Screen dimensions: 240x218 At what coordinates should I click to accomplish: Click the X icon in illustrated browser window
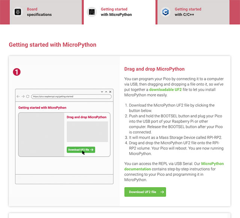click(x=110, y=92)
